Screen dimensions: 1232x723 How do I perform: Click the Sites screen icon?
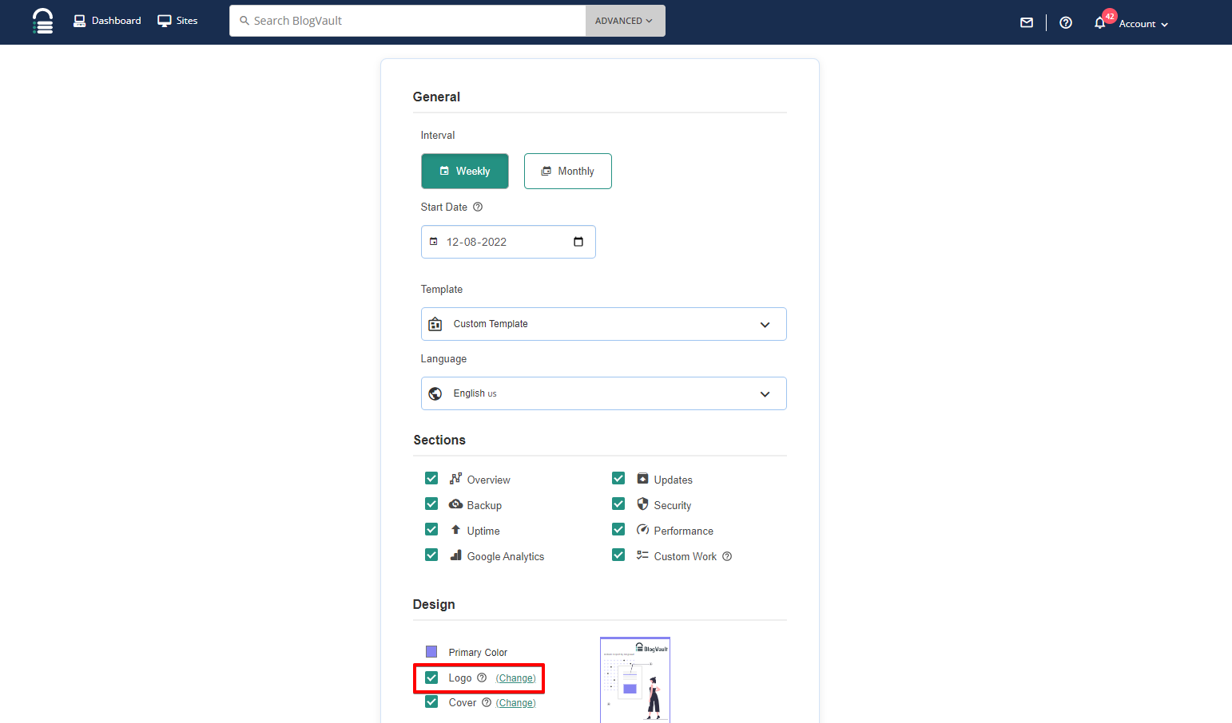(x=165, y=21)
